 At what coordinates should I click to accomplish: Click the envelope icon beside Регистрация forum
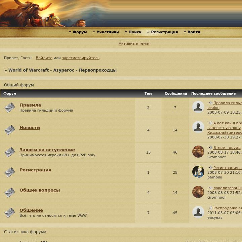9,172
